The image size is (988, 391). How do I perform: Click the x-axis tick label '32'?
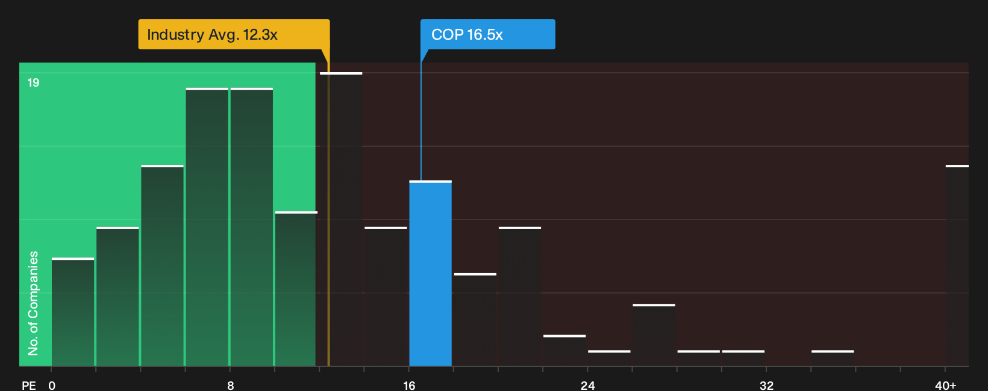766,386
